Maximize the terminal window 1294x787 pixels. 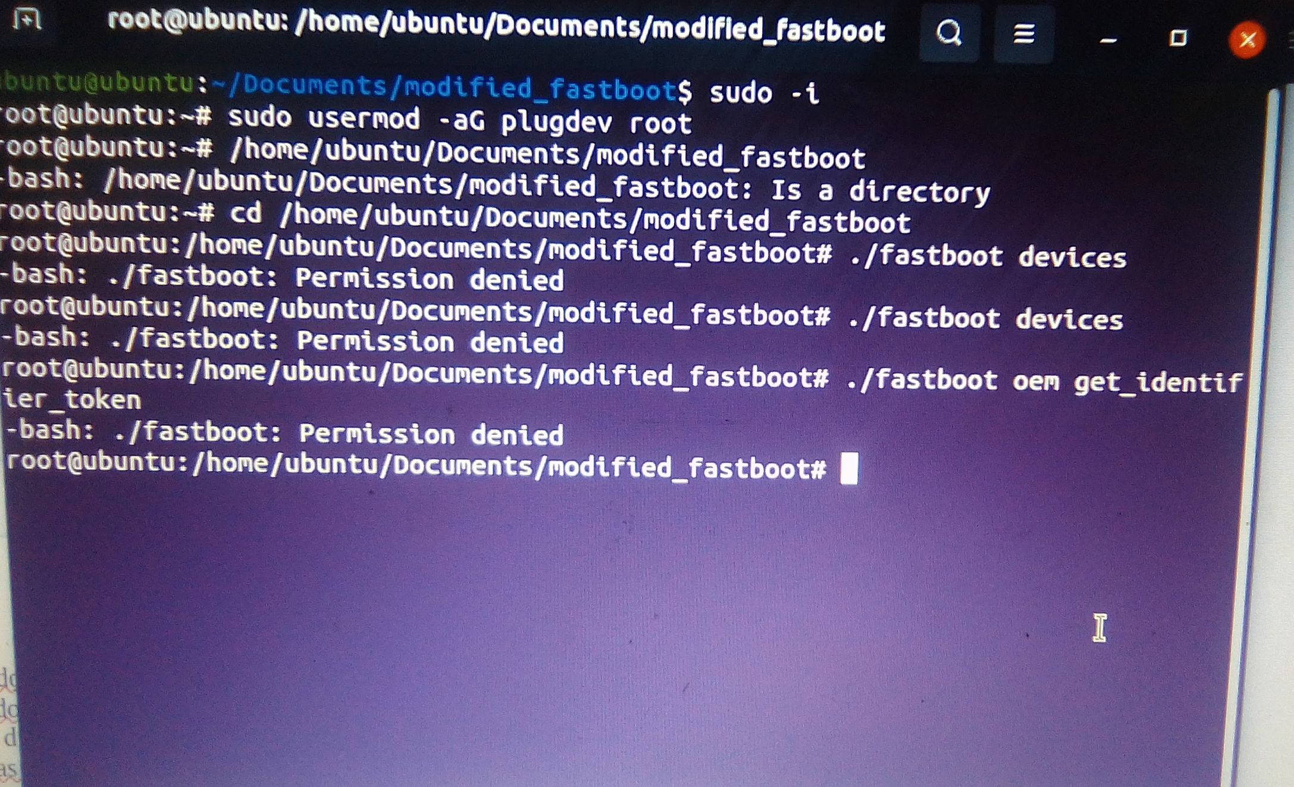[1178, 39]
